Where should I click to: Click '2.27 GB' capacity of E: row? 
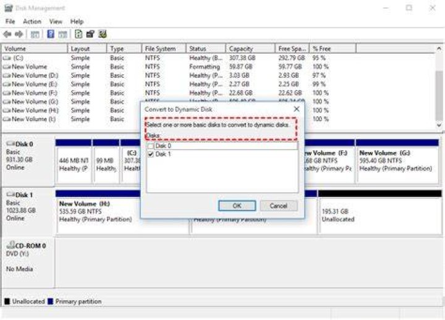coord(239,85)
